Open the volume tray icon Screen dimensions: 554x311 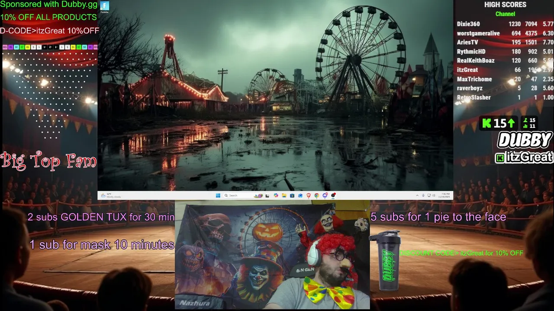point(434,195)
